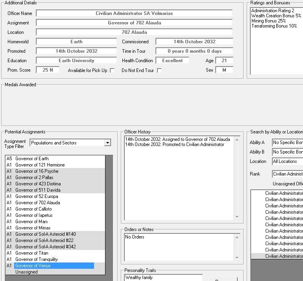Click the Prom. Score field 25 N

pos(48,70)
